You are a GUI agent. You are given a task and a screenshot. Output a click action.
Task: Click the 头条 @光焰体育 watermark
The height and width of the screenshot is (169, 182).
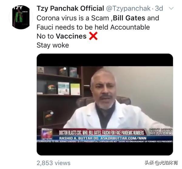[x=161, y=163]
